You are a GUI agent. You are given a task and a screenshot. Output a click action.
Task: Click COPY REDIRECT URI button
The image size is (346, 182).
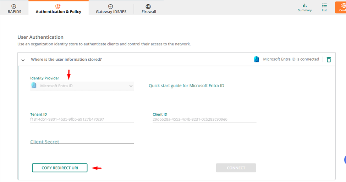tap(60, 168)
